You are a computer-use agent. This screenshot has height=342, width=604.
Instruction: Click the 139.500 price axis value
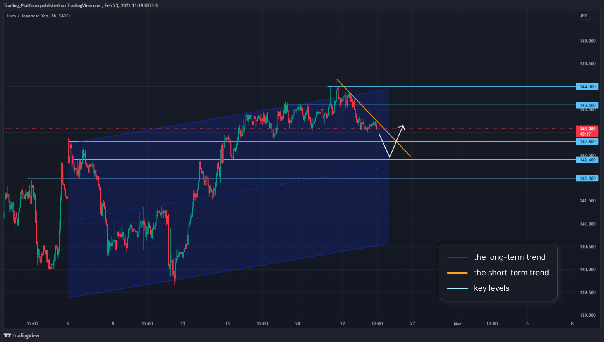[587, 292]
